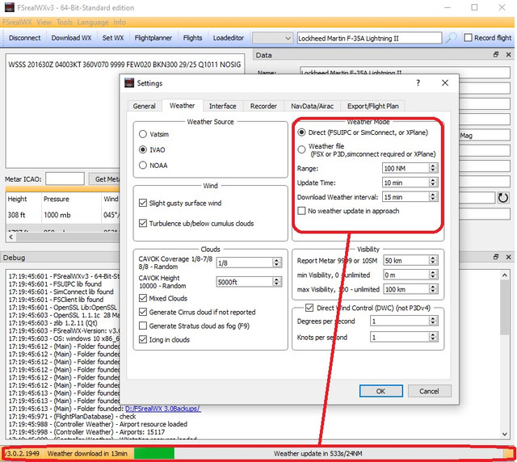This screenshot has height=462, width=517.
Task: Undock the Debug panel float icon
Action: (496, 257)
